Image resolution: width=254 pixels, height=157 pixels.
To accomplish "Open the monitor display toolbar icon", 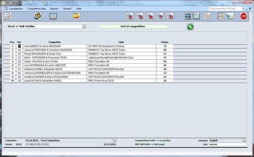I will [188, 16].
